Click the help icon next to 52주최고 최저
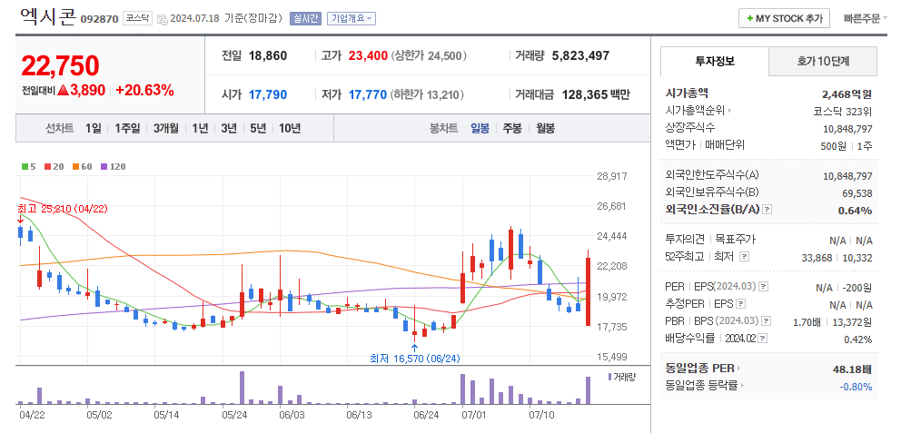 [744, 257]
